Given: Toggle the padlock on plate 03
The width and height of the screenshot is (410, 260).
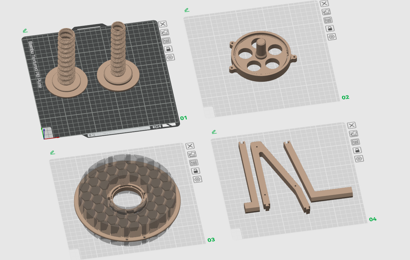Looking at the screenshot, I should [196, 171].
